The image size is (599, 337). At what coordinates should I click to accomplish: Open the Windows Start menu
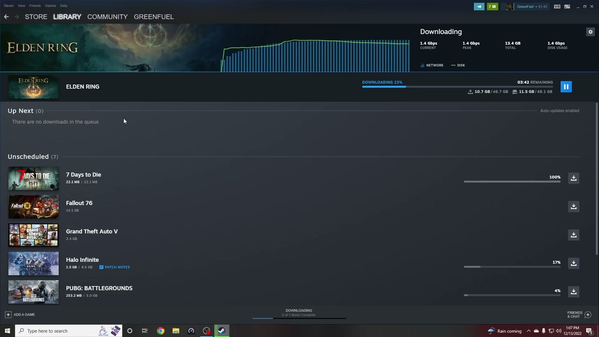(x=7, y=331)
